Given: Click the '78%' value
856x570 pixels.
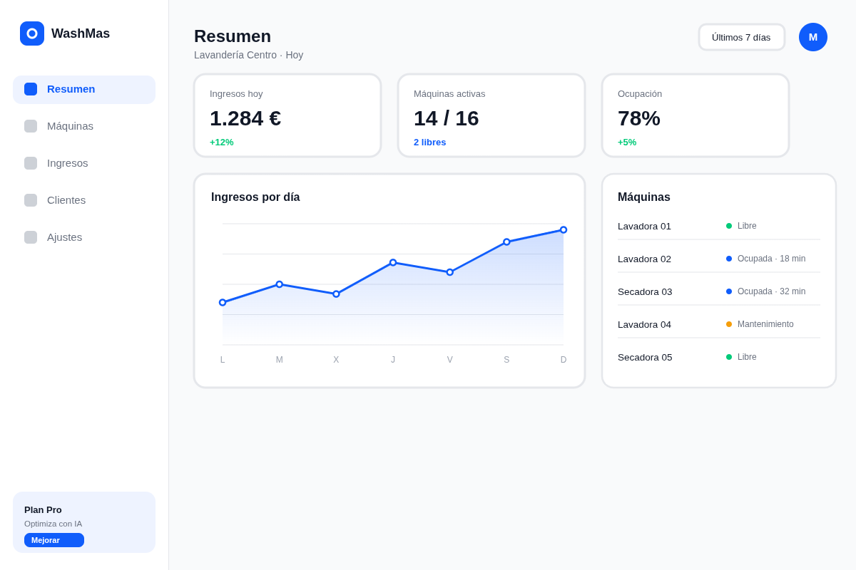Looking at the screenshot, I should point(639,118).
